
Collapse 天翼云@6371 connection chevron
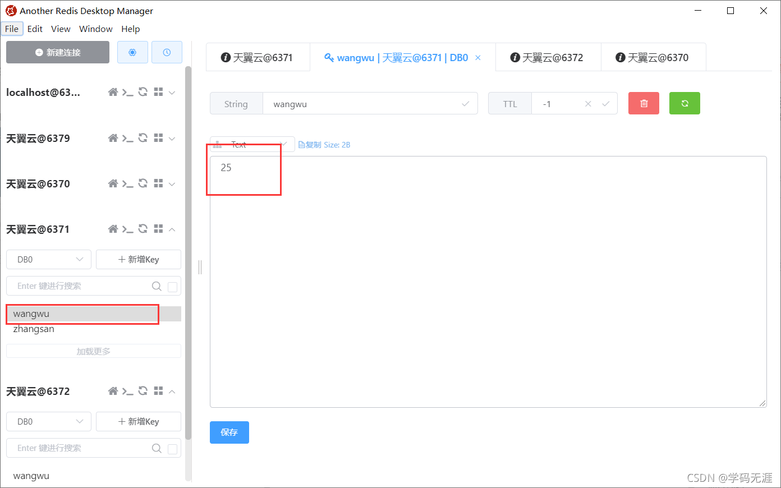coord(172,229)
